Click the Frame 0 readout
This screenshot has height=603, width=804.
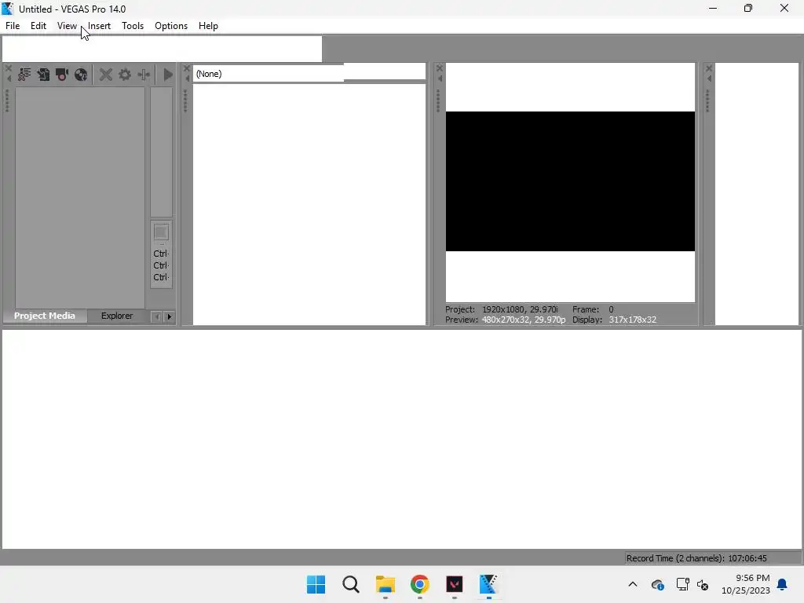(x=593, y=309)
